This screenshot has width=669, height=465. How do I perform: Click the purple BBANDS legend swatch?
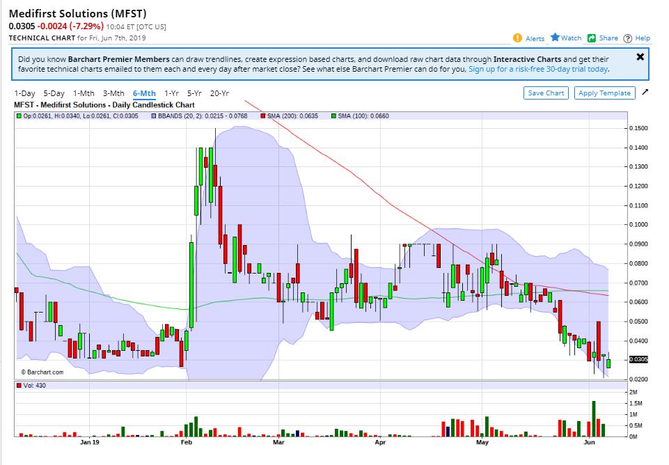(x=154, y=116)
